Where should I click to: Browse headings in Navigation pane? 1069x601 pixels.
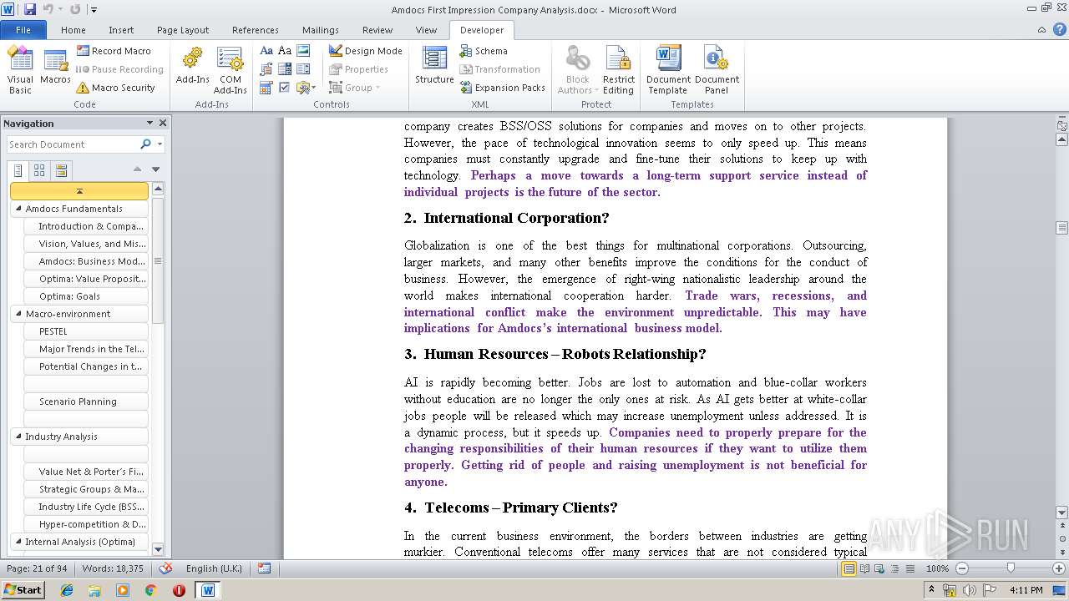point(18,170)
